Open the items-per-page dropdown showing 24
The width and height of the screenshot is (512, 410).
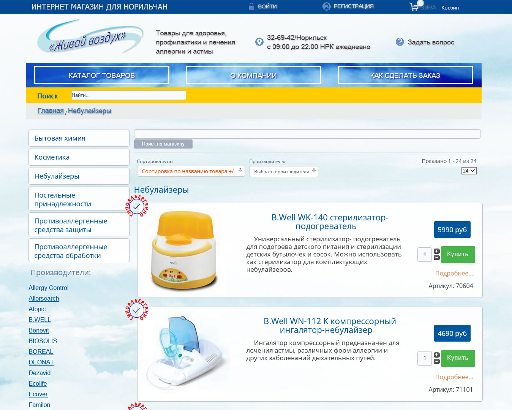pyautogui.click(x=469, y=171)
